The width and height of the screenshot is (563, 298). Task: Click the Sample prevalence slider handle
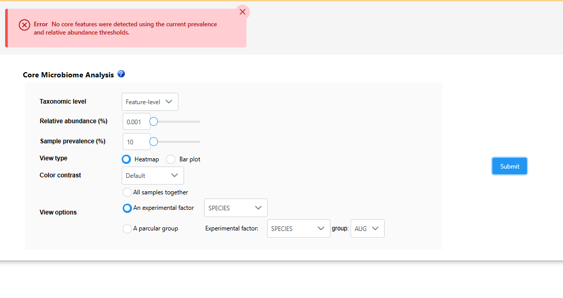pyautogui.click(x=153, y=141)
